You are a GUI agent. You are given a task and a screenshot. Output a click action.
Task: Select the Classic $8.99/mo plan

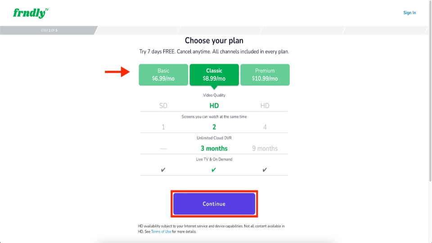(214, 75)
